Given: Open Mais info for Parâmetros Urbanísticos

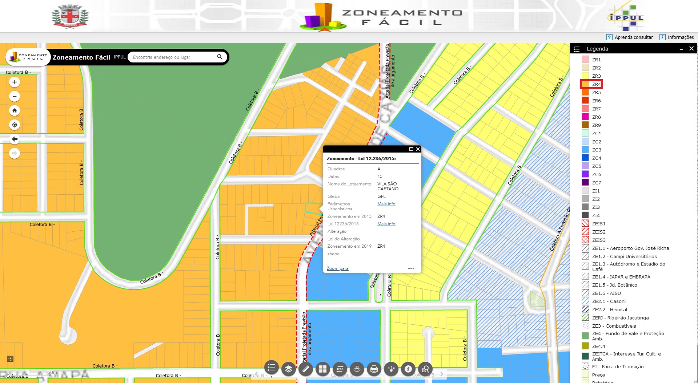Looking at the screenshot, I should pyautogui.click(x=386, y=204).
